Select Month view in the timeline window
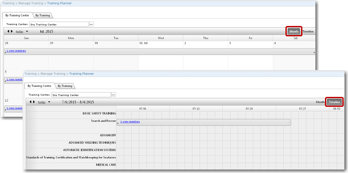The height and width of the screenshot is (173, 348). click(320, 102)
